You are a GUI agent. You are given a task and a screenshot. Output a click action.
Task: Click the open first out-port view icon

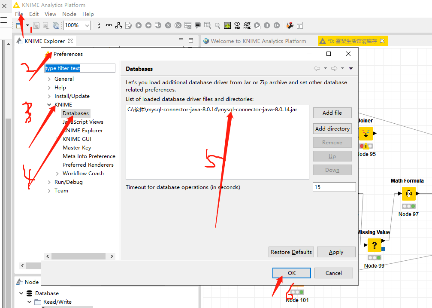click(x=208, y=26)
